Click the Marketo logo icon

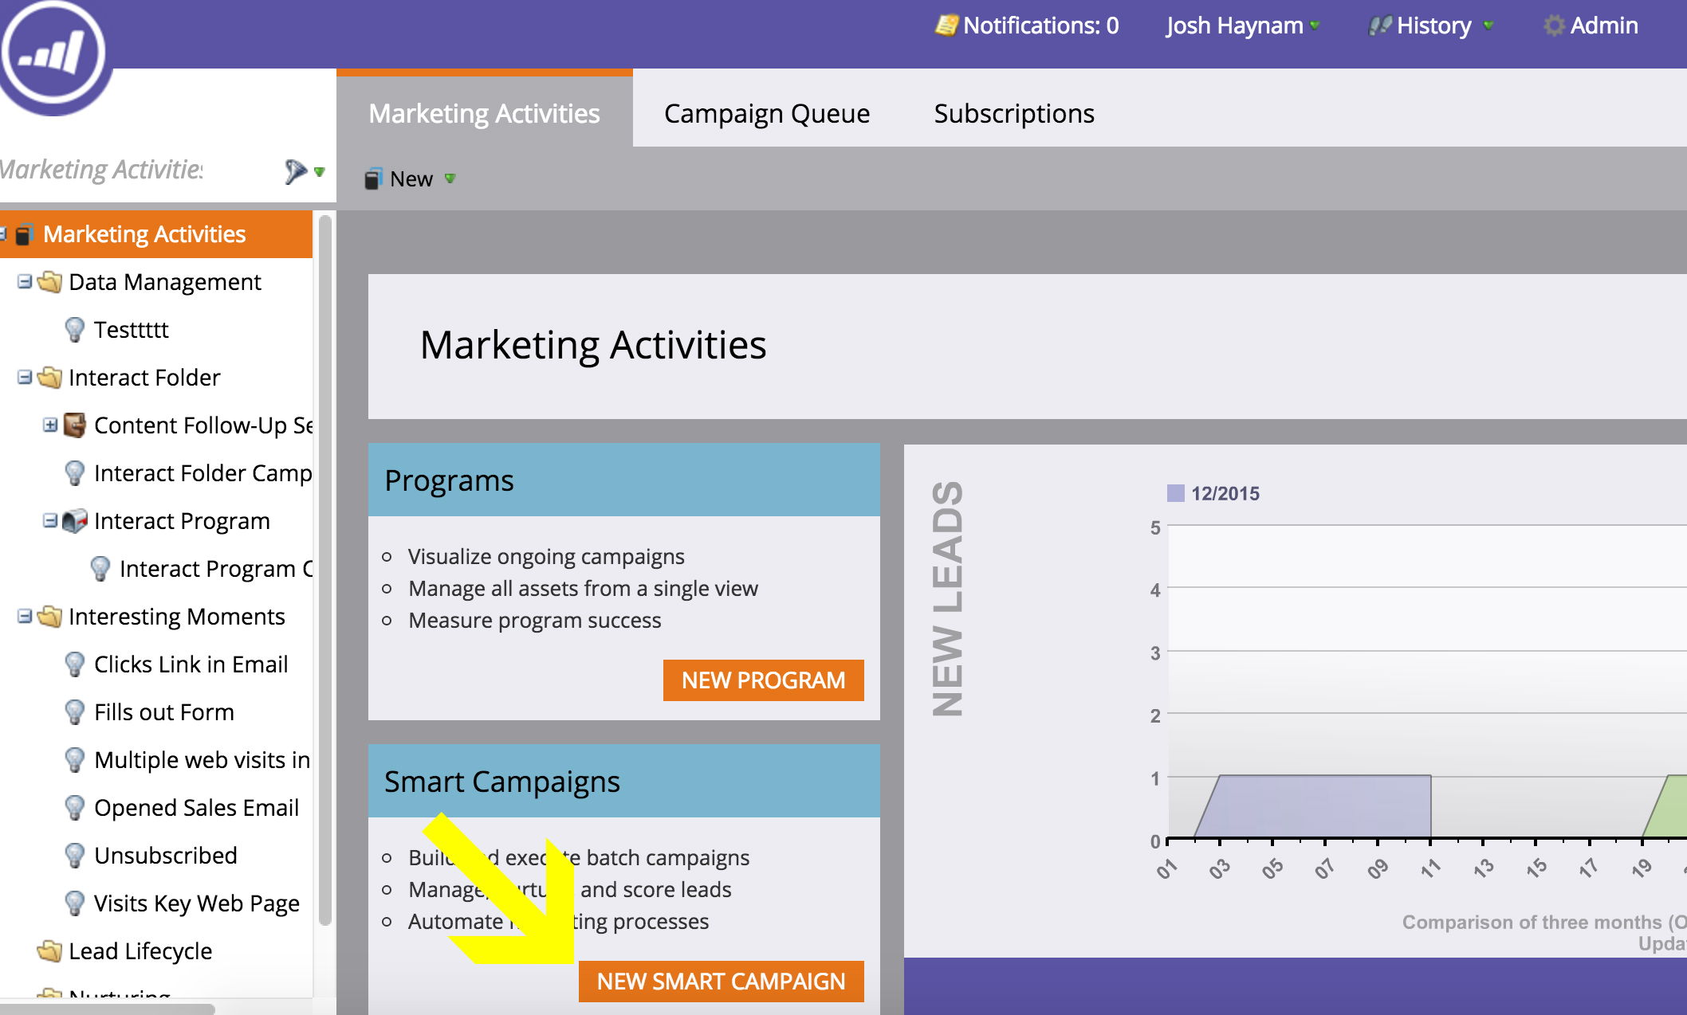coord(53,51)
